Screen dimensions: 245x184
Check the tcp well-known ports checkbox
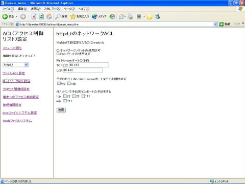click(59, 83)
